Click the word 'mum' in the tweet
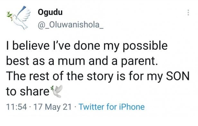This screenshot has width=198, height=126. 71,61
